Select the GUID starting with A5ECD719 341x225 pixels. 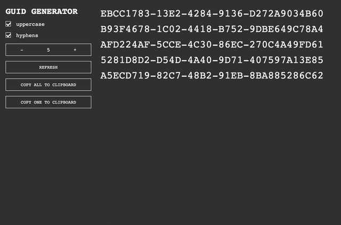coord(212,76)
